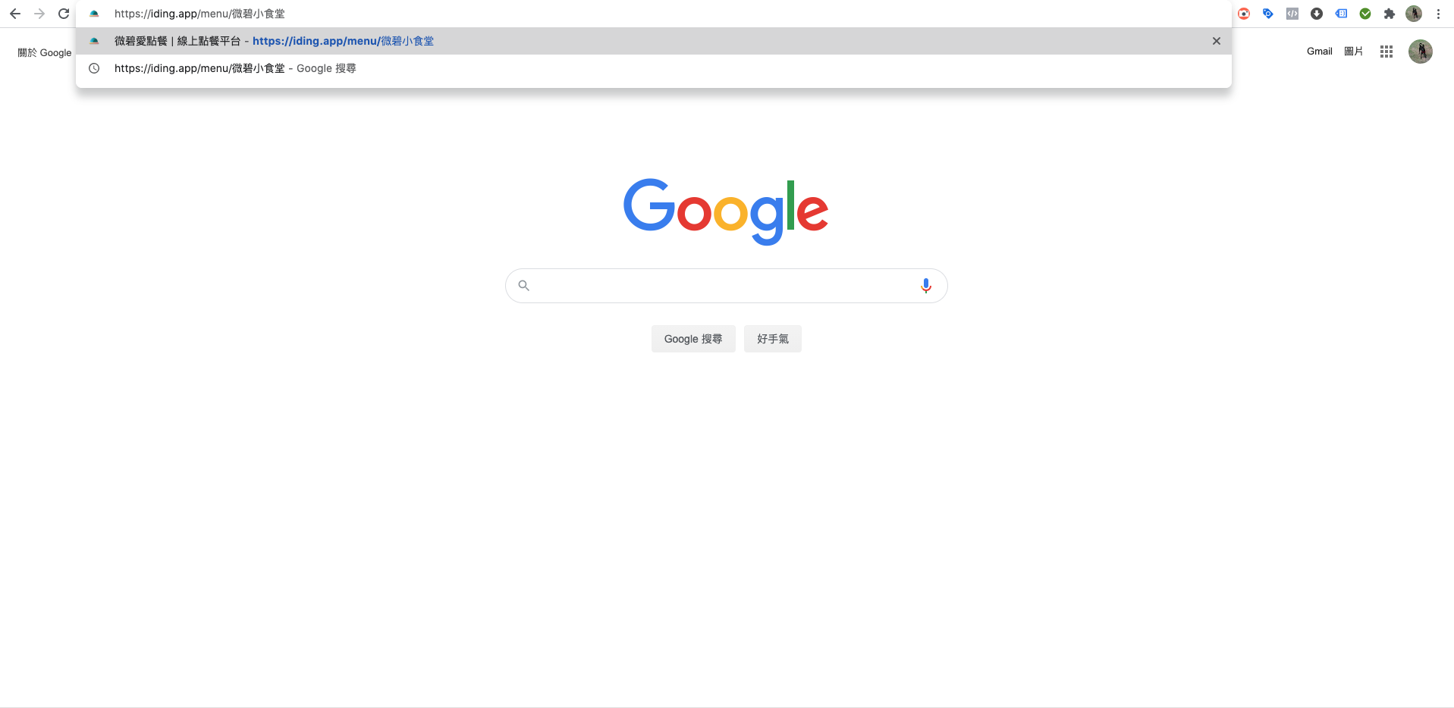Image resolution: width=1454 pixels, height=708 pixels.
Task: Click the red screen recorder extension icon
Action: [x=1244, y=14]
